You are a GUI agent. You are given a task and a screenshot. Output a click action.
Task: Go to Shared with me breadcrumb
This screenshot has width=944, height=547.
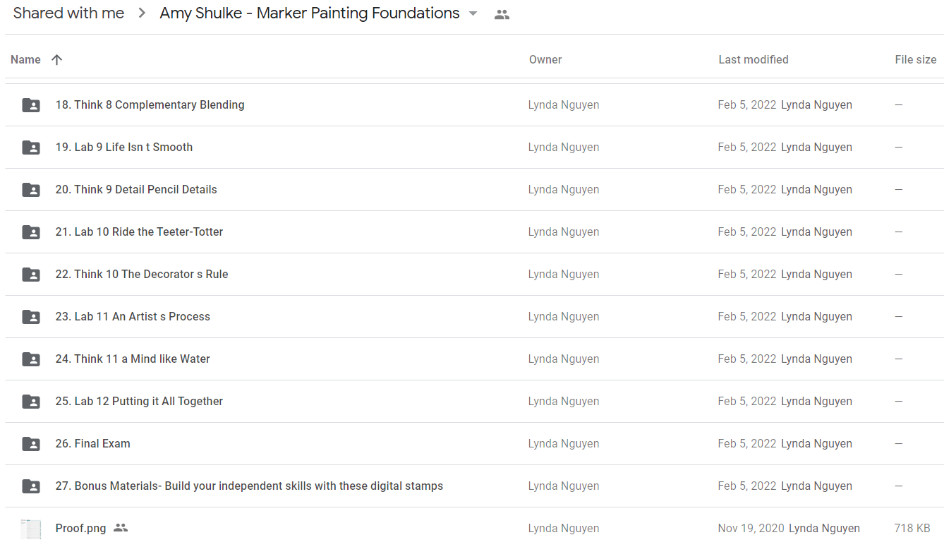(68, 13)
